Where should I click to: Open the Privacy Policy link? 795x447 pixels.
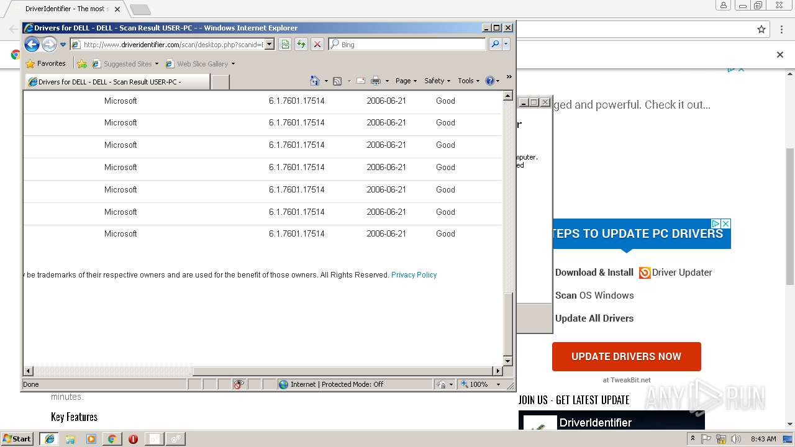pos(414,275)
